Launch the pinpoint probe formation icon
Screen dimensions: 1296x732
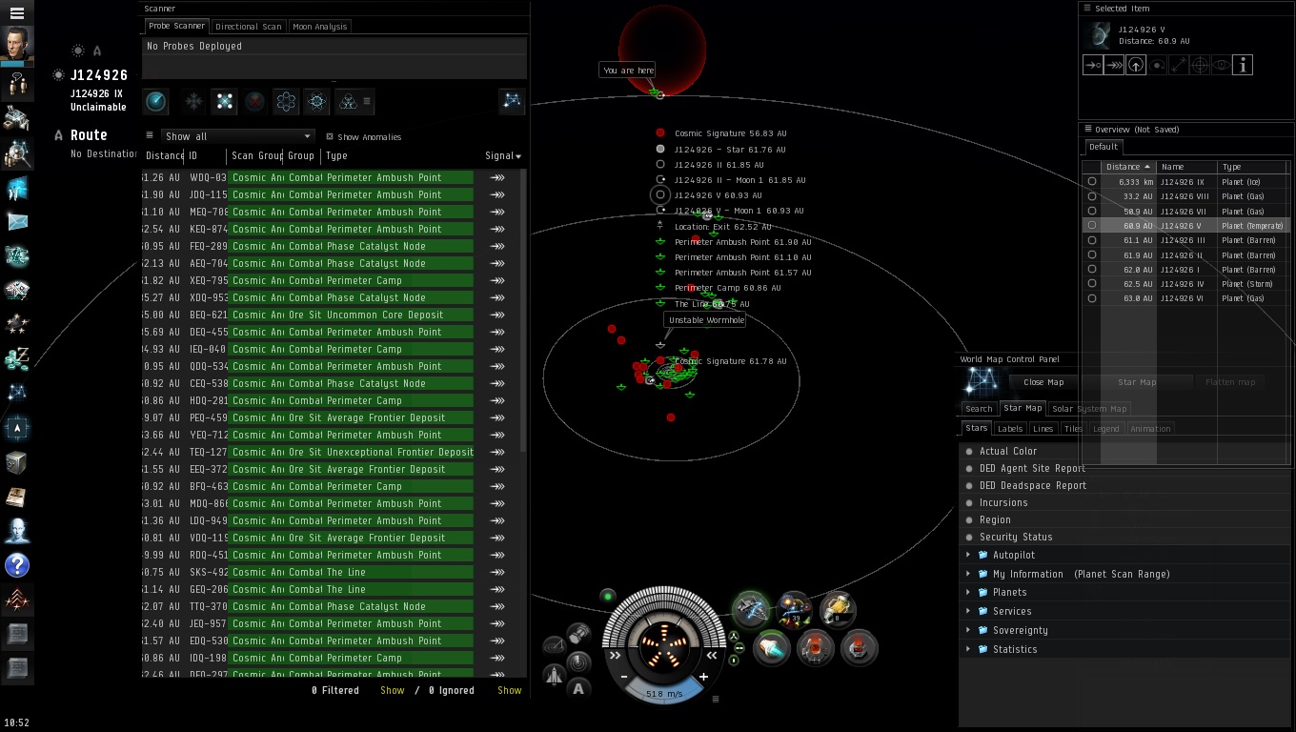[x=316, y=101]
